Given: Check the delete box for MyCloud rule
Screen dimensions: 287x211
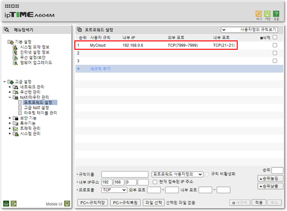Looking at the screenshot, I should pyautogui.click(x=274, y=45).
